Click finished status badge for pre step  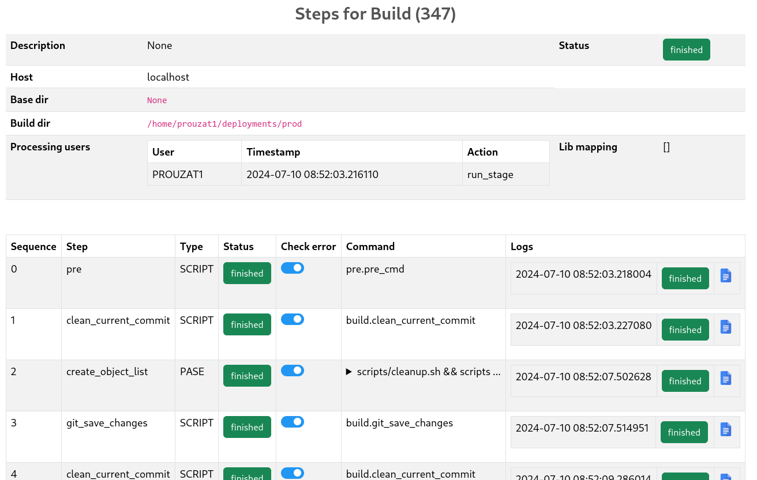coord(247,273)
